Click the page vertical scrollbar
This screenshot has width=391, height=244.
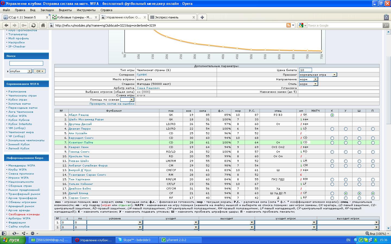click(x=388, y=130)
